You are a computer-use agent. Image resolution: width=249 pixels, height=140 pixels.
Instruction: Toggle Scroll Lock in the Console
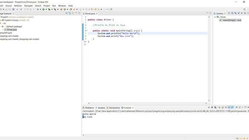pyautogui.click(x=223, y=107)
